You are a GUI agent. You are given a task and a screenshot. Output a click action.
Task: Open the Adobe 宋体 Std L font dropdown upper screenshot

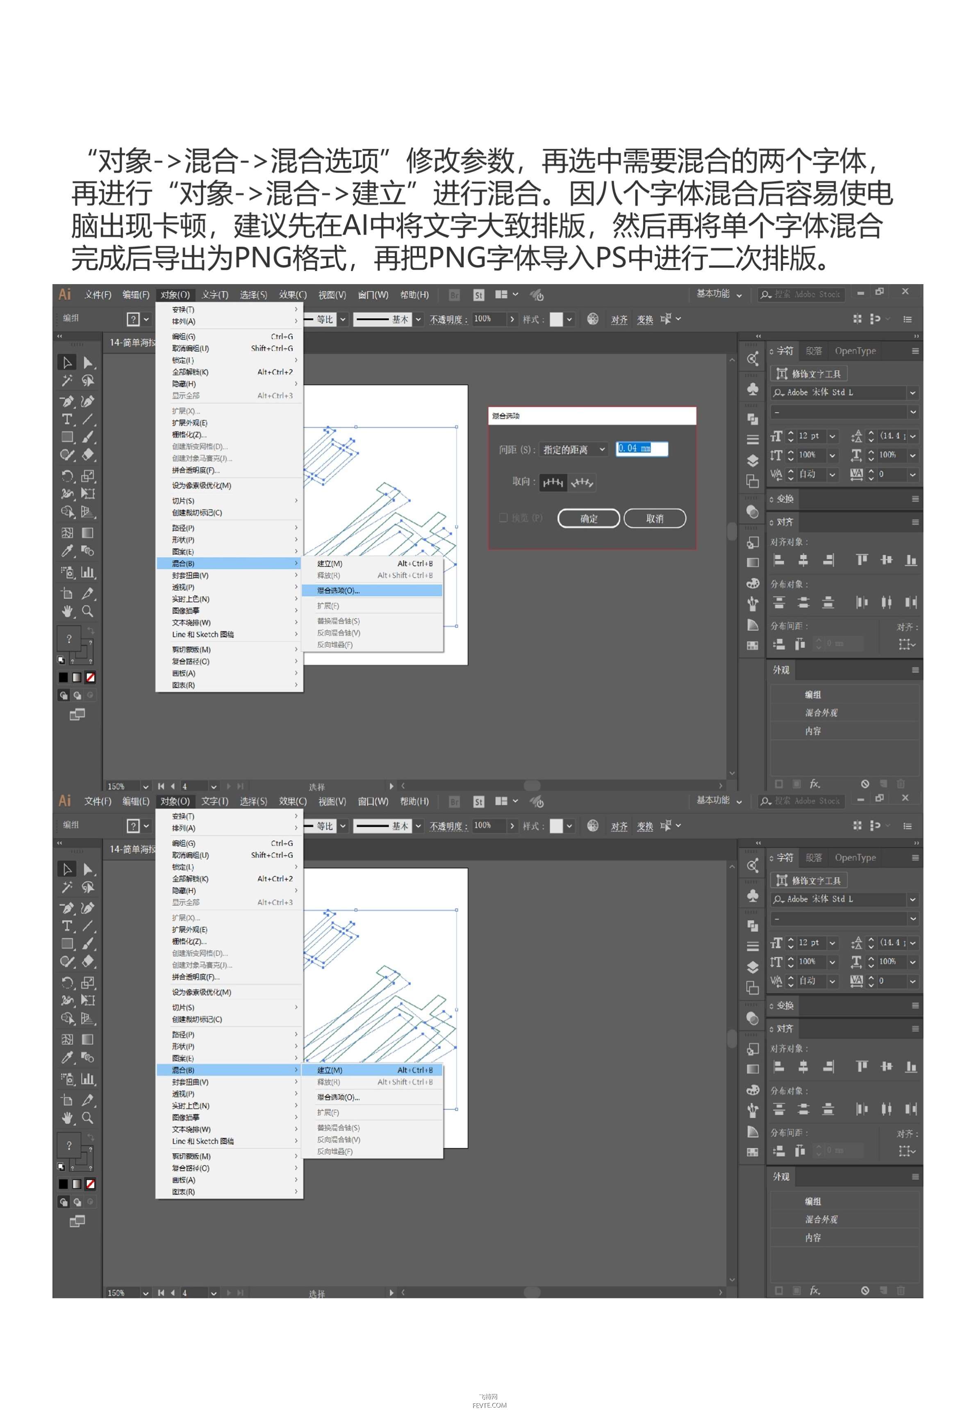point(912,392)
